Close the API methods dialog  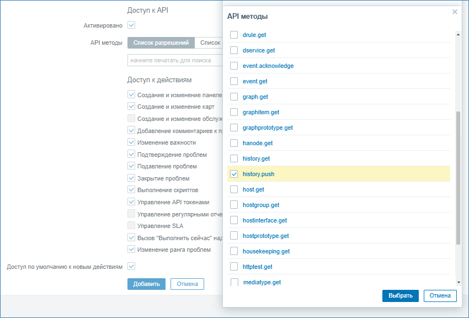click(455, 12)
